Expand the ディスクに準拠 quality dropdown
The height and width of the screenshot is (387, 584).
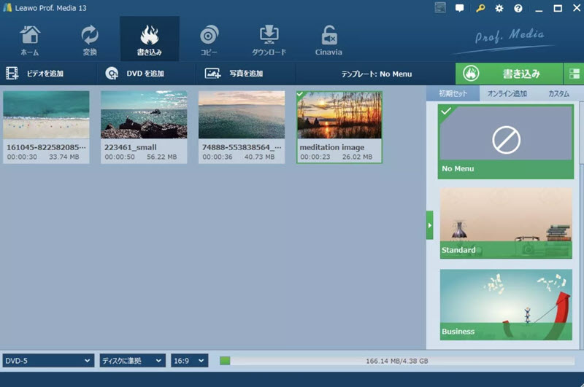[132, 361]
